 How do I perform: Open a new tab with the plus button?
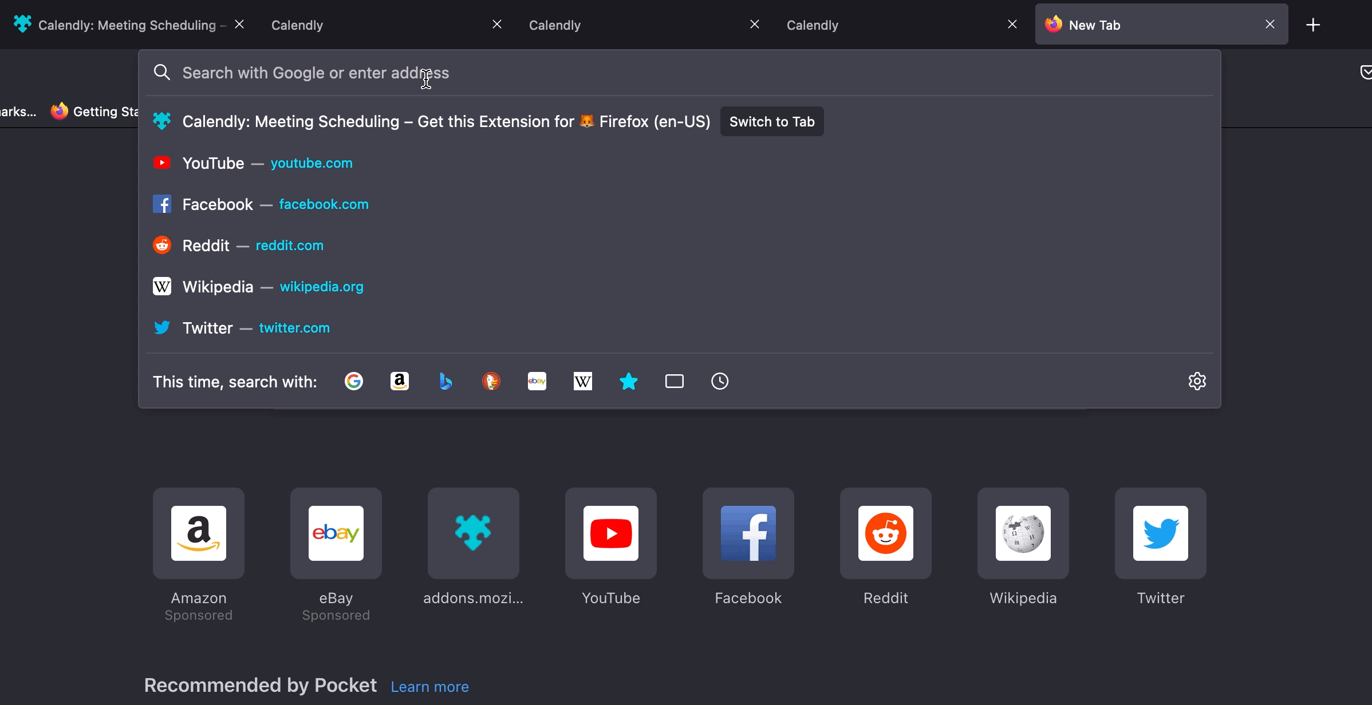[1312, 24]
